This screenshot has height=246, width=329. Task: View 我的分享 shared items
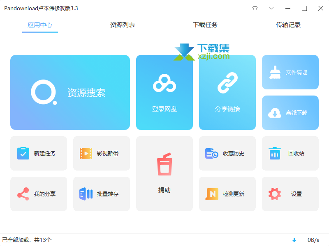click(39, 194)
